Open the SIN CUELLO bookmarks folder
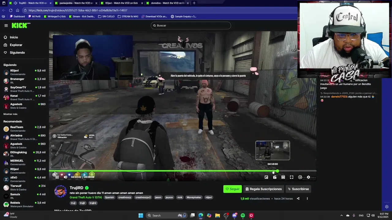This screenshot has height=220, width=392. pos(106,16)
